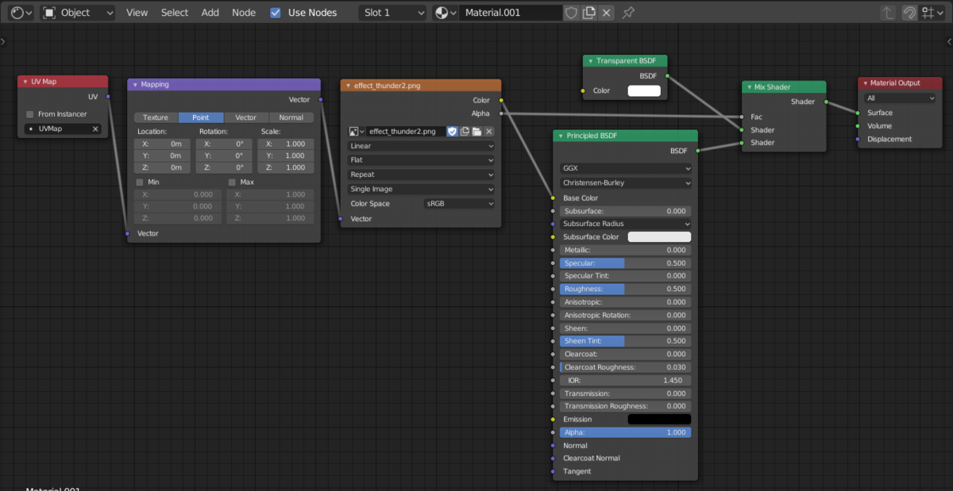
Task: Click the Color output socket of image texture
Action: point(501,101)
